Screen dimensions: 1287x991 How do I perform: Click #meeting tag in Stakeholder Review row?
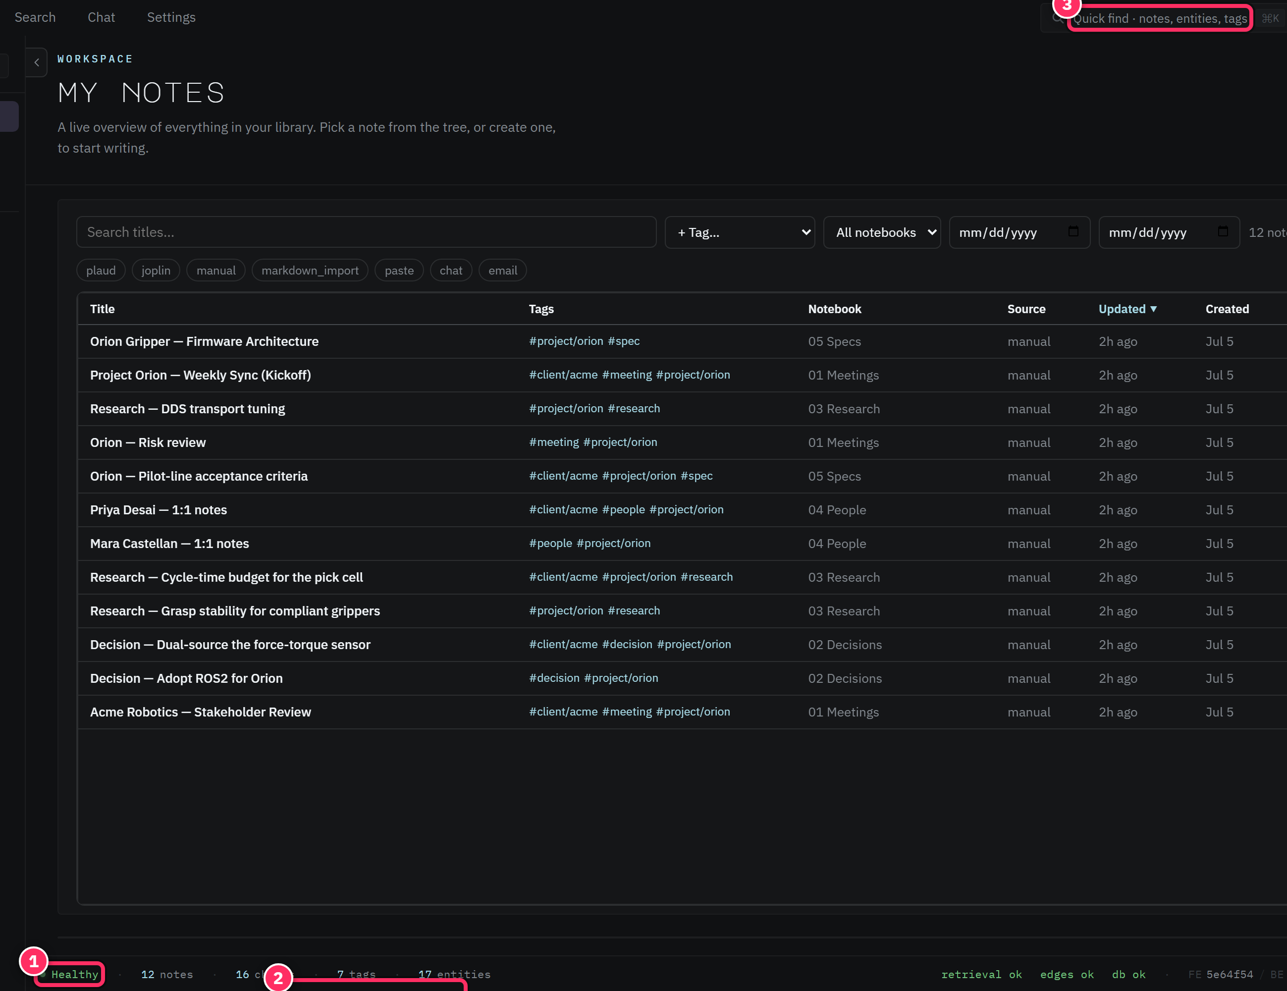point(627,711)
